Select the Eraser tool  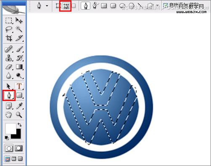coord(9,67)
